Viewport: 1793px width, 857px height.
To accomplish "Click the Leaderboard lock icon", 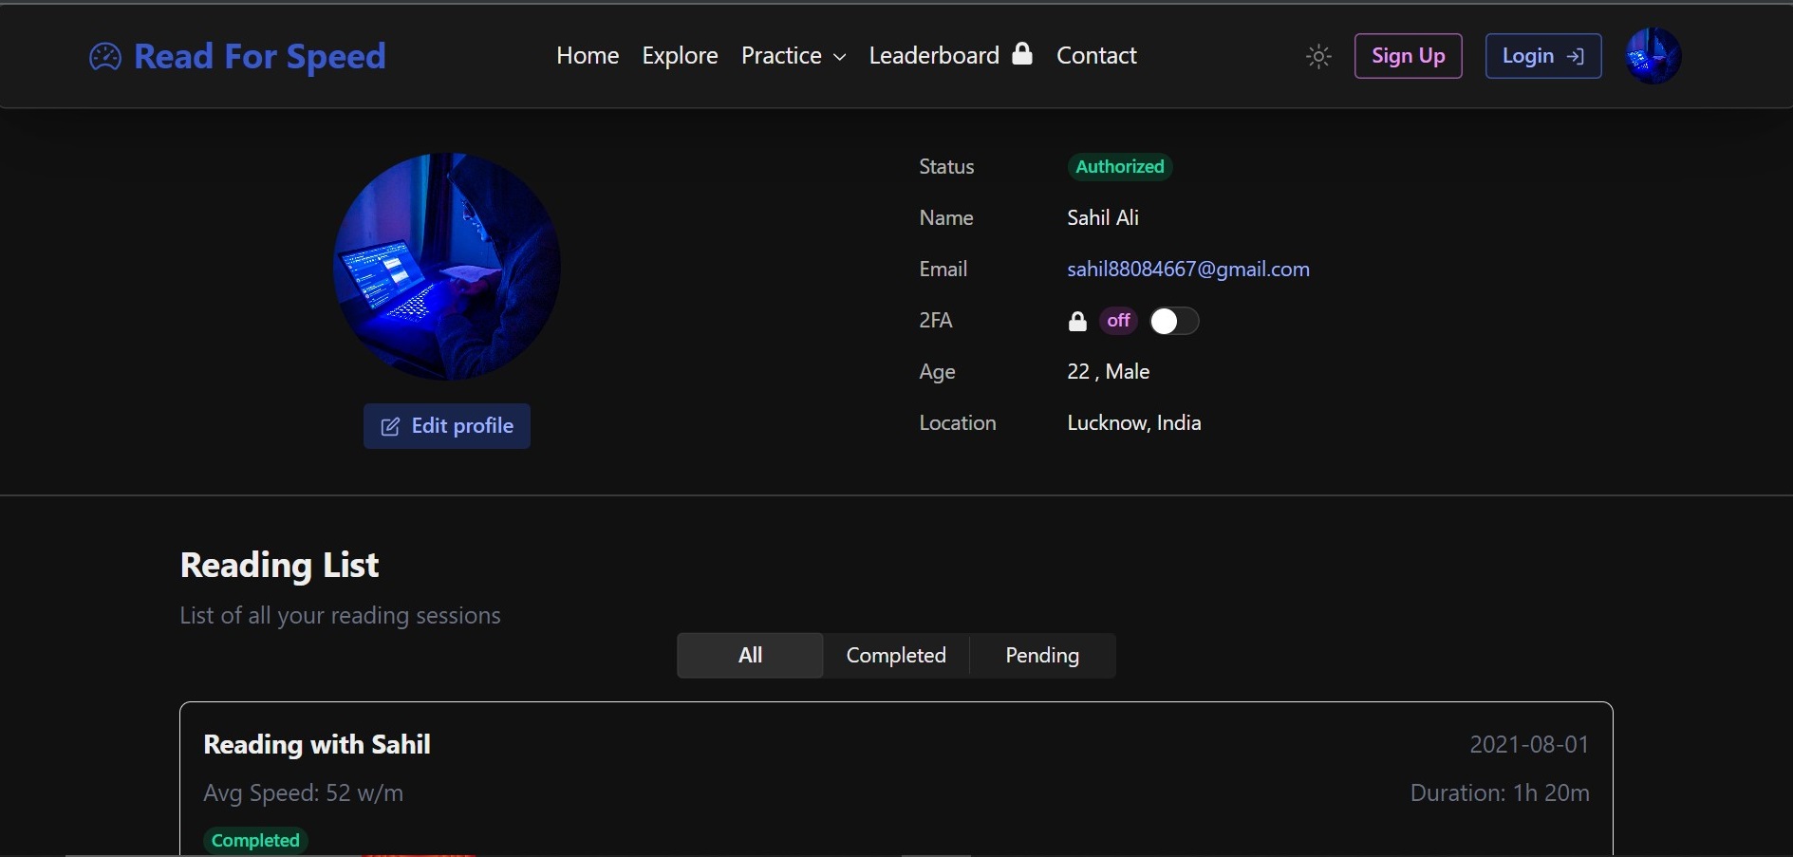I will [x=1022, y=53].
